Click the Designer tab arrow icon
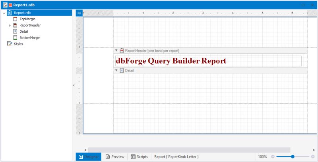318x162 pixels. point(81,157)
